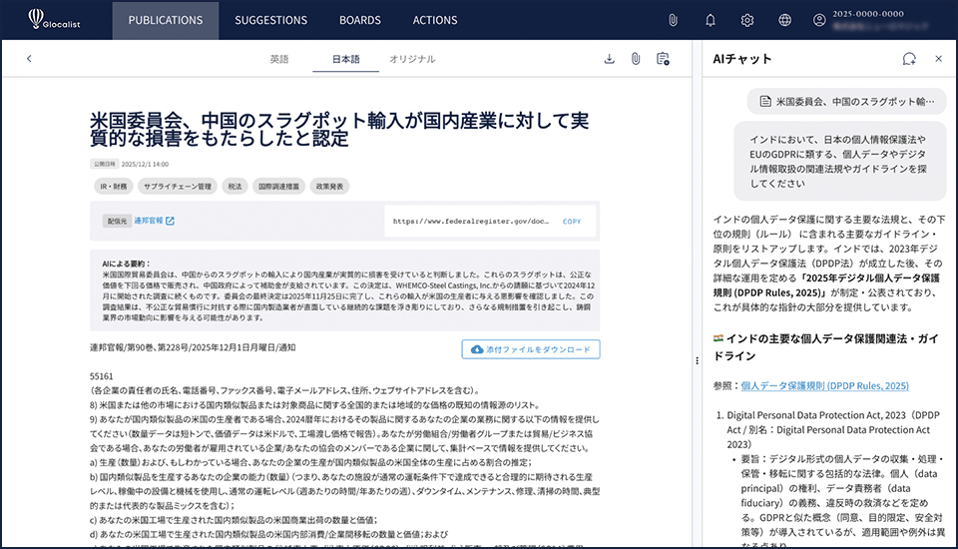Screen dimensions: 958x549
Task: Click the 配信元 label badge
Action: point(117,221)
